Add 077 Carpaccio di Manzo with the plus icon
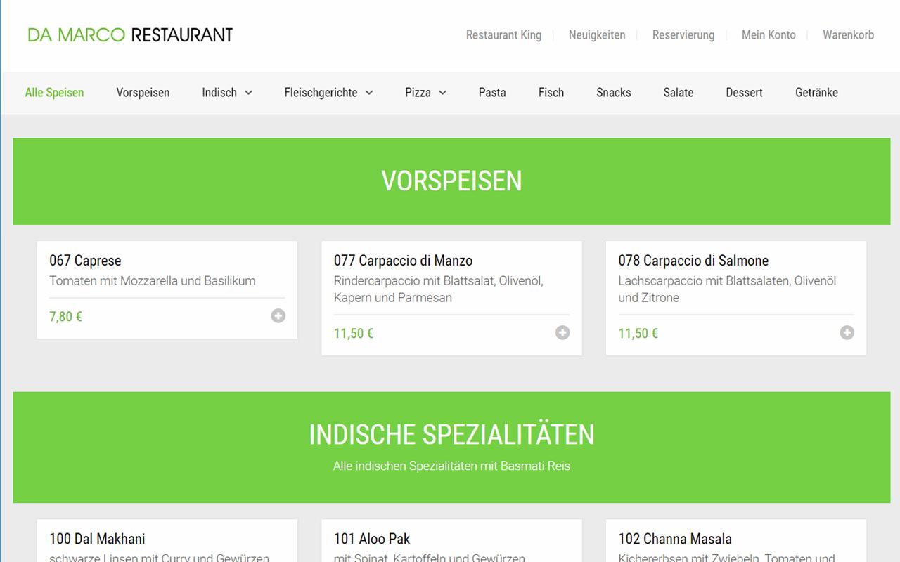The width and height of the screenshot is (900, 562). click(x=562, y=333)
